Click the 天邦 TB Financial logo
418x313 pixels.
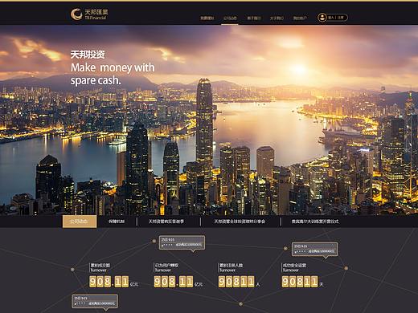pyautogui.click(x=89, y=14)
